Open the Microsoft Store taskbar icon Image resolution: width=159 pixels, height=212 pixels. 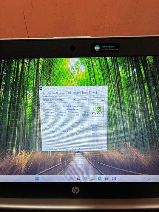point(107,178)
